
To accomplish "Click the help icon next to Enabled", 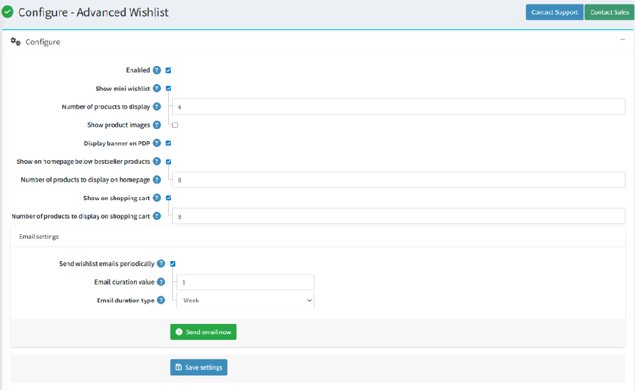I will pyautogui.click(x=157, y=70).
